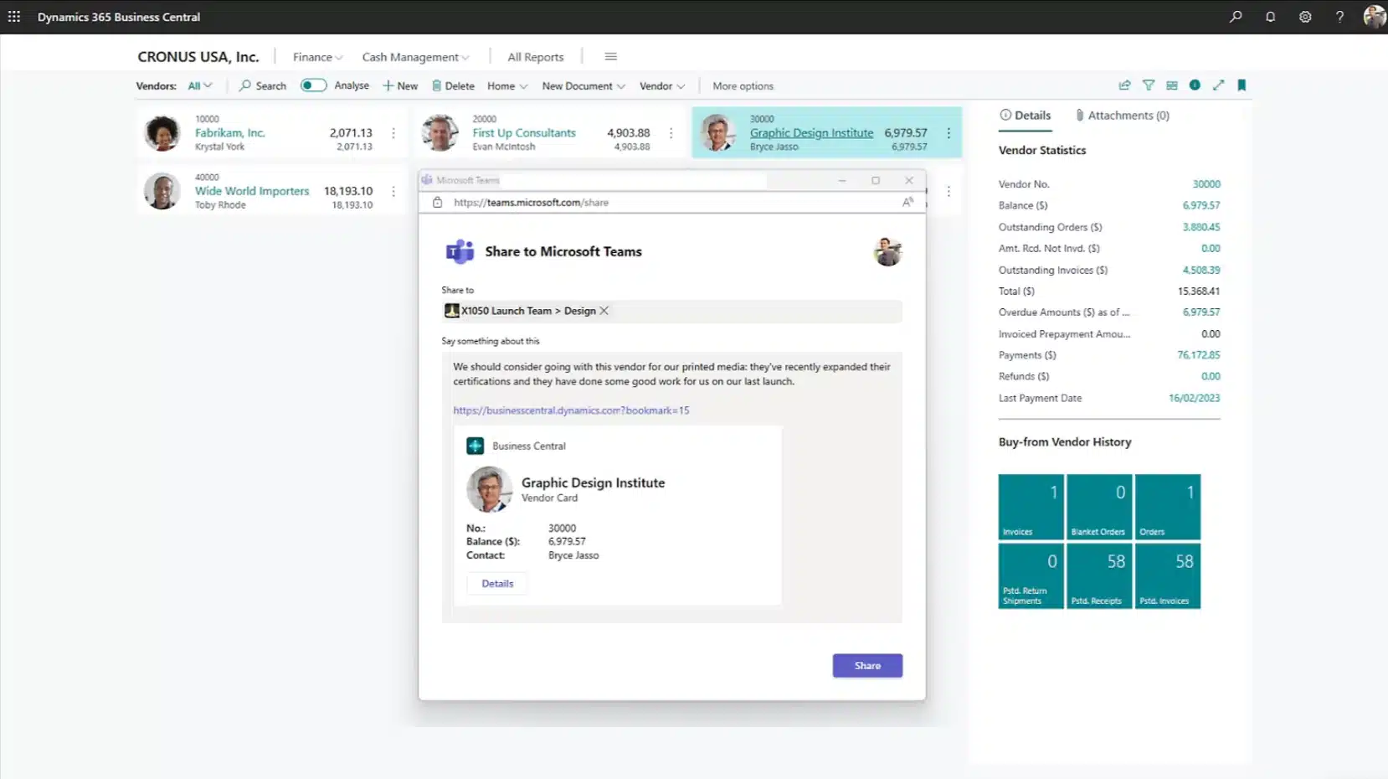Click the share icon in the vendor toolbar
Viewport: 1388px width, 779px height.
tap(1124, 85)
